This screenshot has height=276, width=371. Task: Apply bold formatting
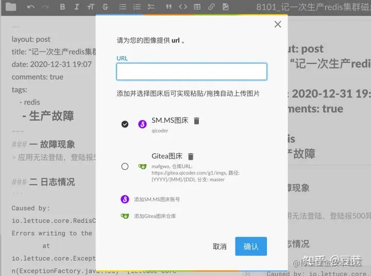(62, 7)
